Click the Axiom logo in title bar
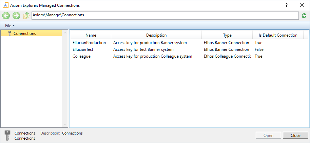The height and width of the screenshot is (143, 310). pos(5,5)
